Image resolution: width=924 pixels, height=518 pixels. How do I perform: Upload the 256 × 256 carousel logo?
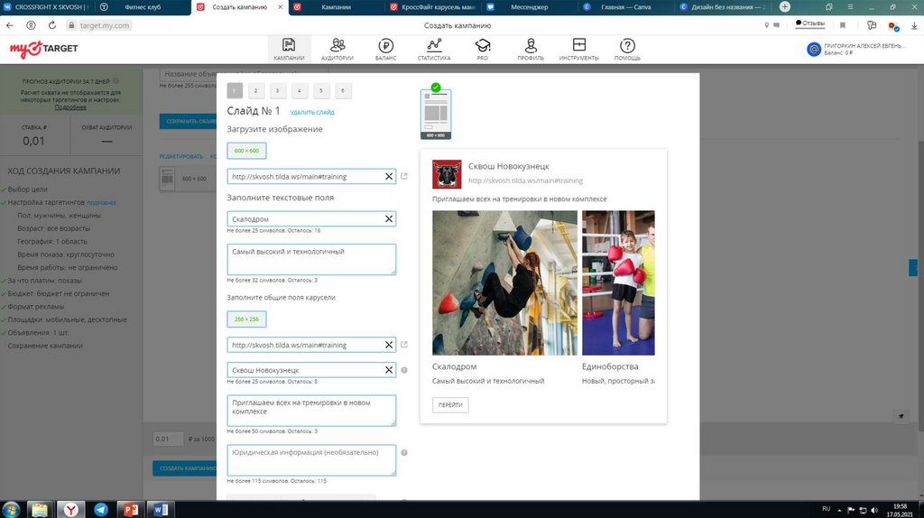coord(246,319)
